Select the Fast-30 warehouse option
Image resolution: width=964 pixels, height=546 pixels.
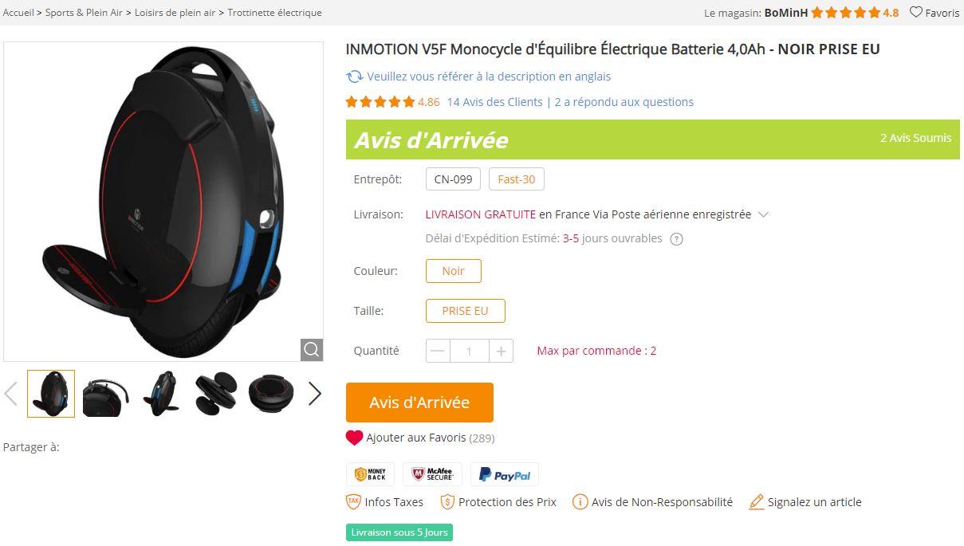pyautogui.click(x=517, y=179)
